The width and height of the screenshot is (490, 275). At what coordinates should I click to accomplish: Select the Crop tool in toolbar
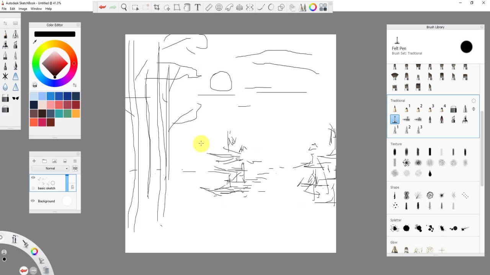(x=157, y=7)
